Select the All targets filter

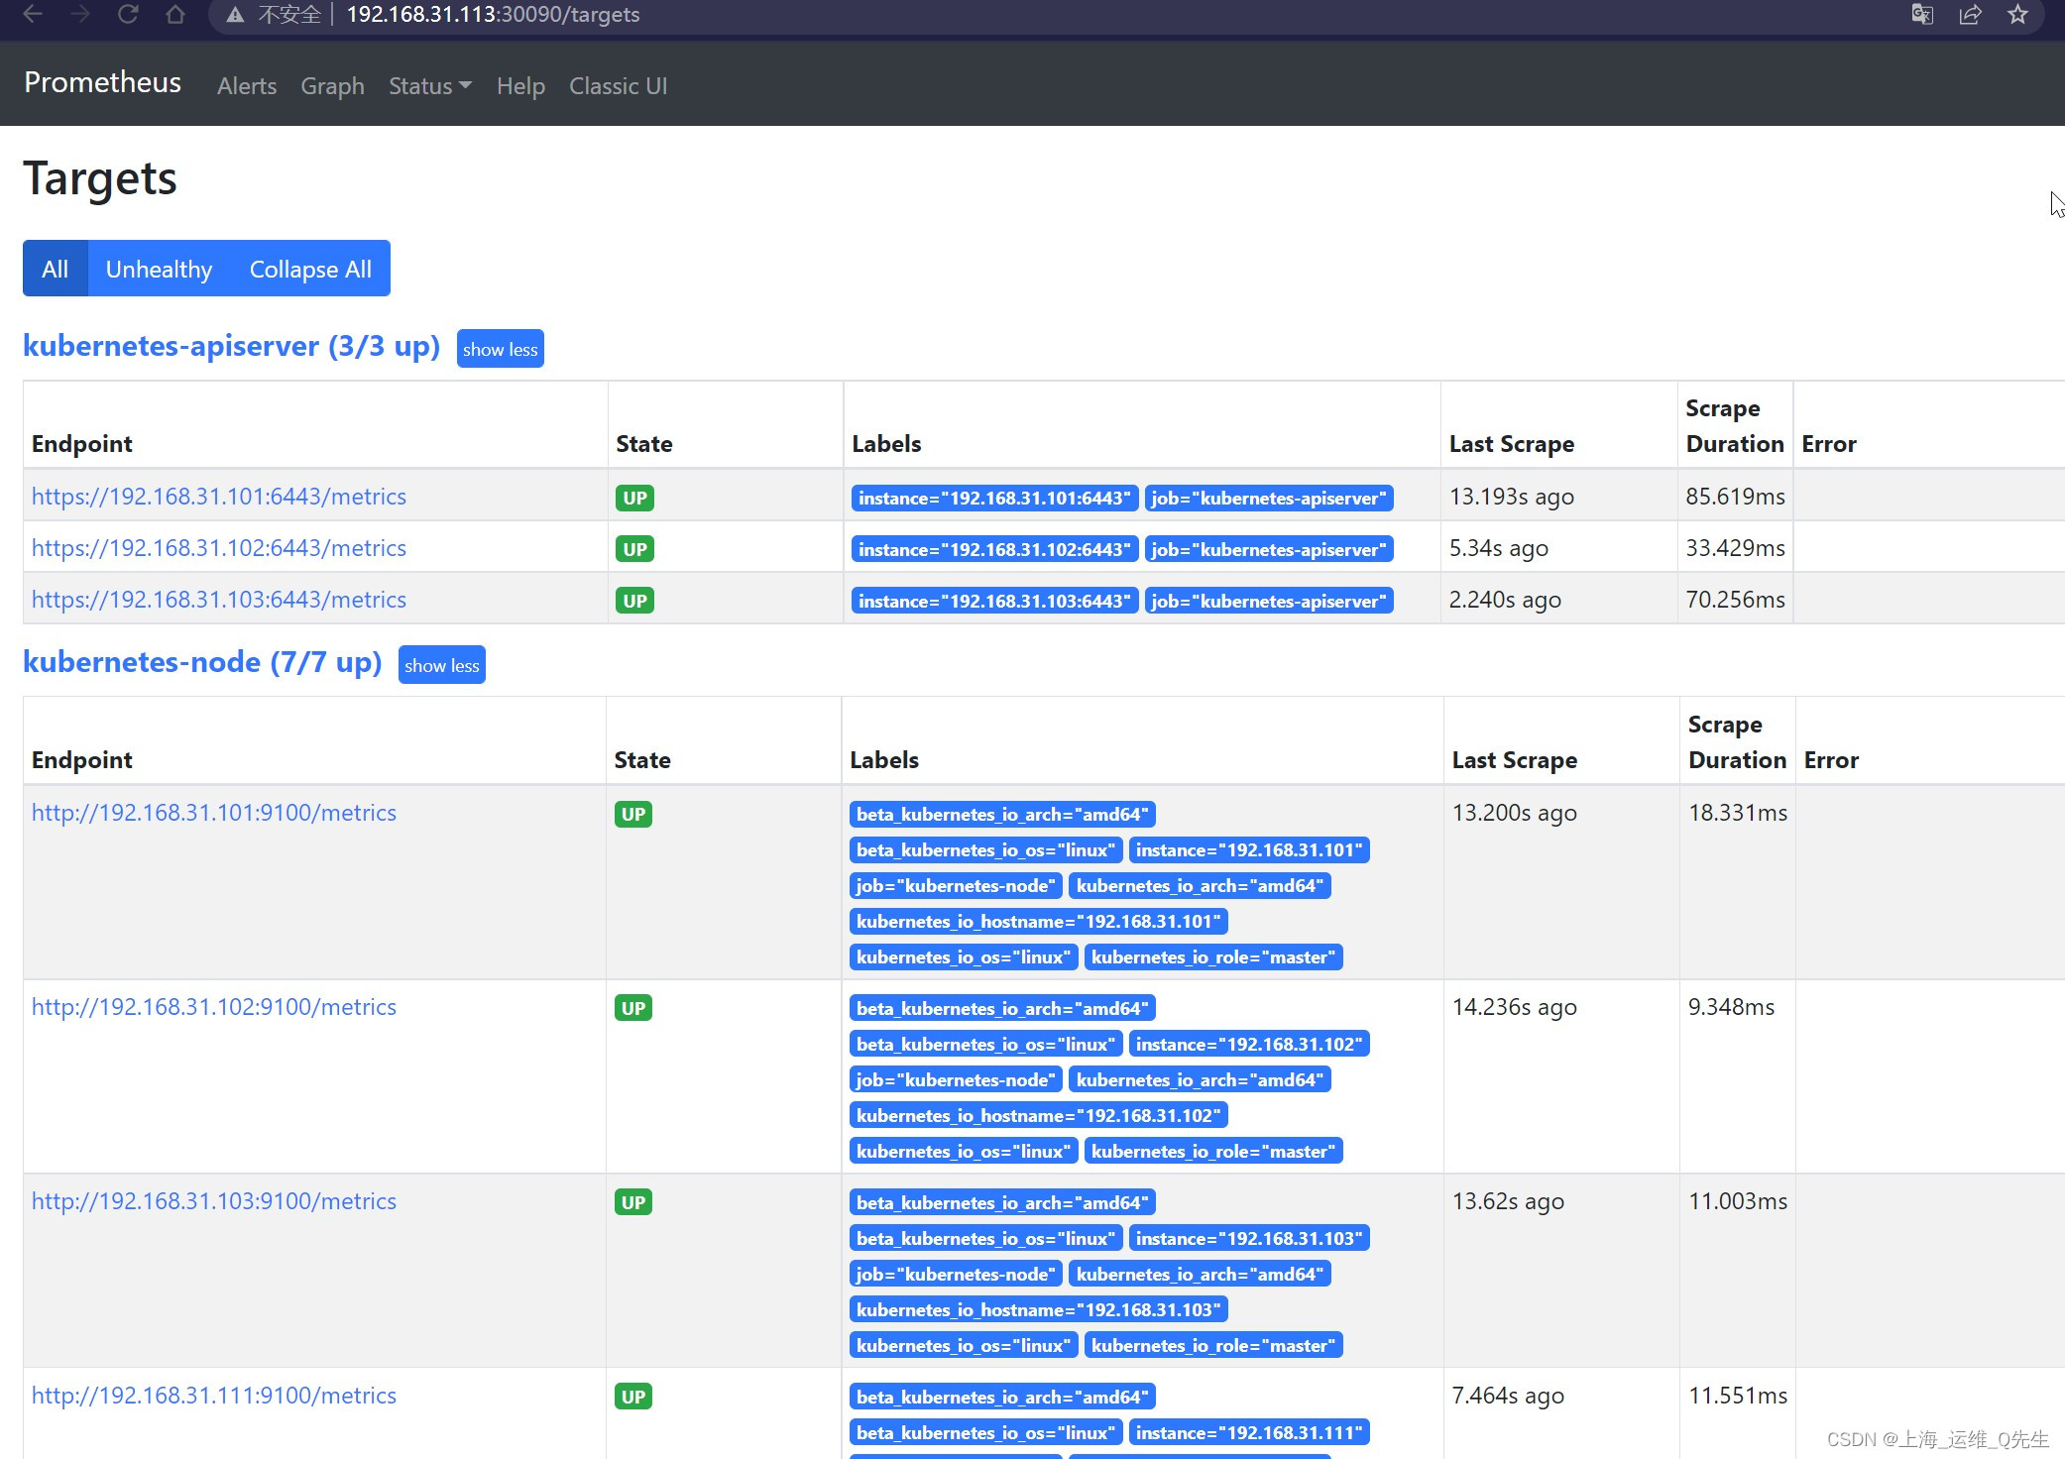click(56, 269)
